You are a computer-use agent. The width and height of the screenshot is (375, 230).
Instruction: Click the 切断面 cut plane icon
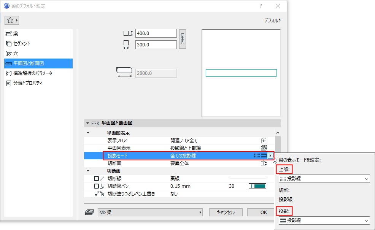point(264,163)
